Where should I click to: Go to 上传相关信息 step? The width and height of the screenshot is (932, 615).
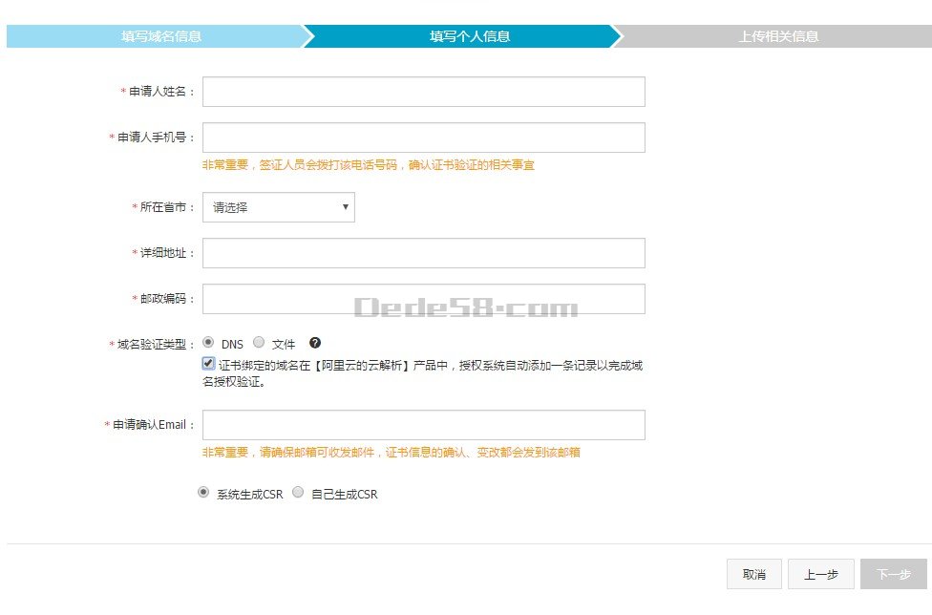pyautogui.click(x=777, y=36)
